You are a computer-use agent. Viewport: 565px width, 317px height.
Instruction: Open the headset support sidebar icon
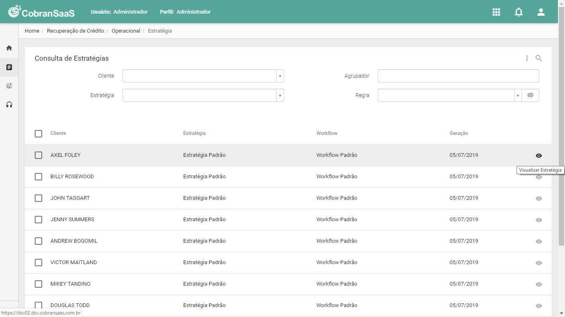click(9, 105)
